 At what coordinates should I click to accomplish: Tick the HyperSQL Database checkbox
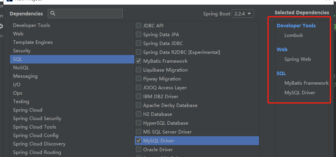coord(139,123)
